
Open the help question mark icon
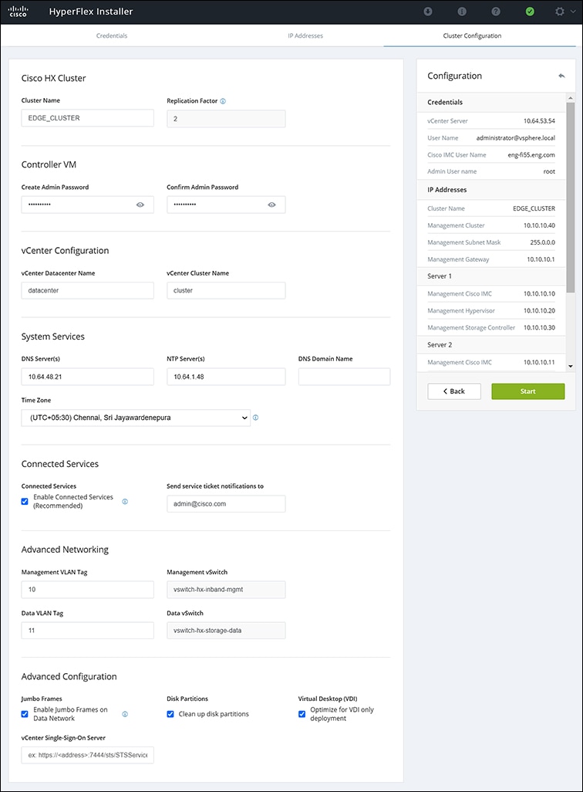(x=496, y=11)
